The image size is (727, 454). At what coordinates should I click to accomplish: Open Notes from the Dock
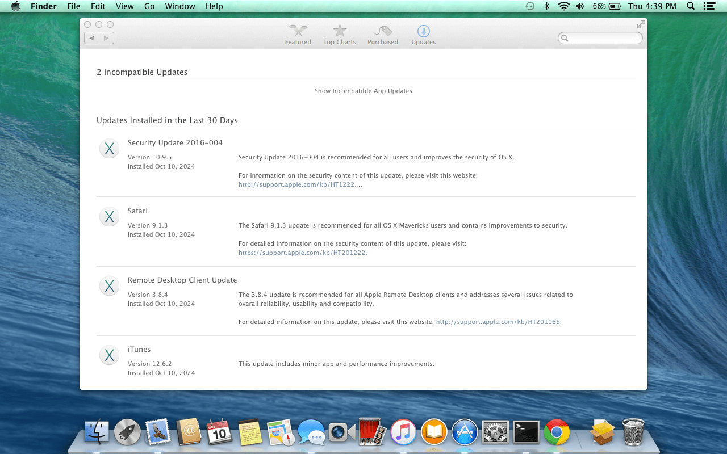[x=250, y=432]
